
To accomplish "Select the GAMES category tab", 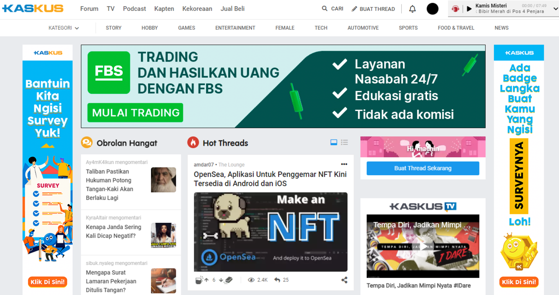I will pyautogui.click(x=186, y=28).
